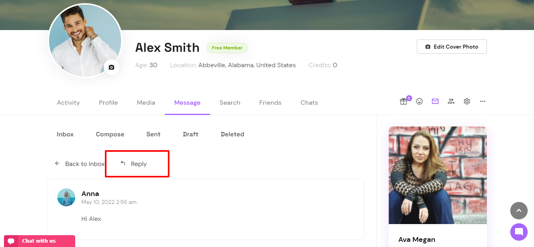Click Edit Cover Photo button
Viewport: 534px width, 247px height.
tap(452, 47)
